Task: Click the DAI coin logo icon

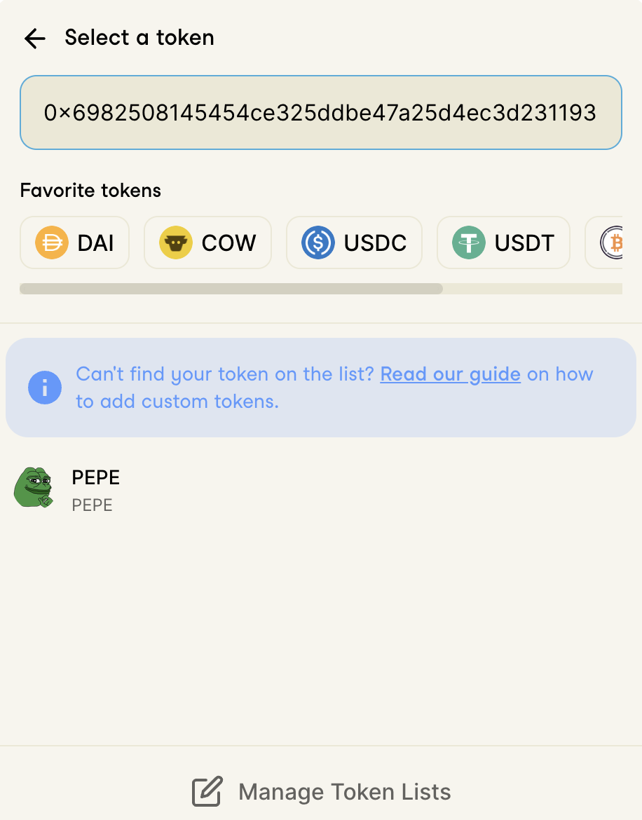Action: tap(52, 243)
